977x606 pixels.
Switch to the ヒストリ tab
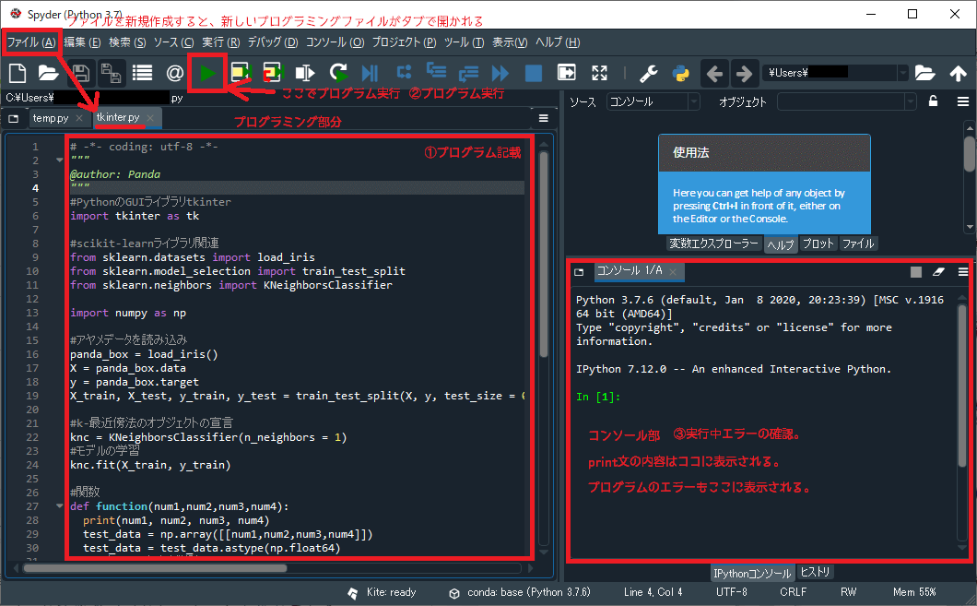coord(815,572)
